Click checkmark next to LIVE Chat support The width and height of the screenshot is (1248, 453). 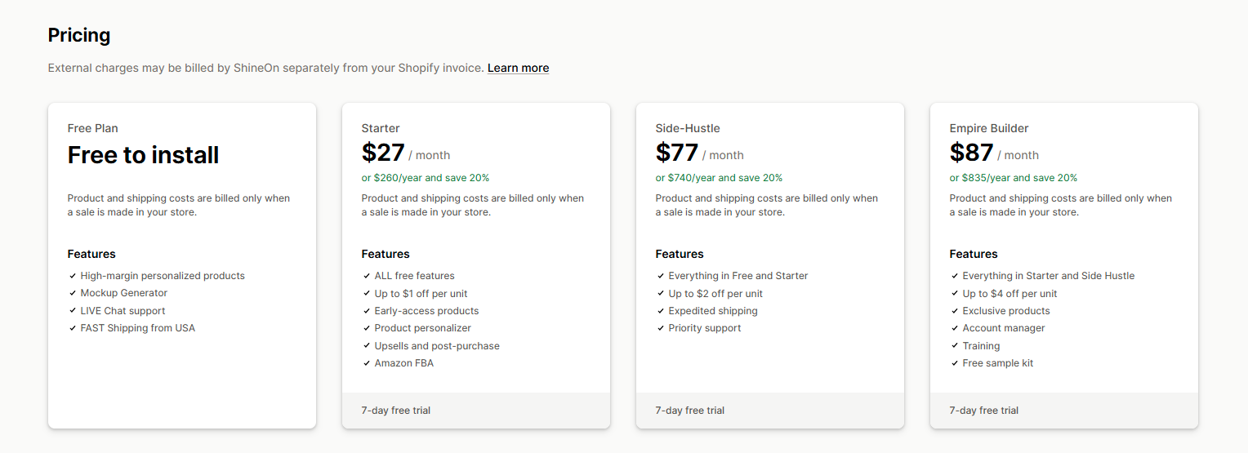(73, 311)
